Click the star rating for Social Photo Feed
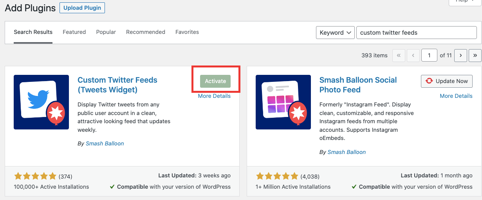 (x=277, y=176)
